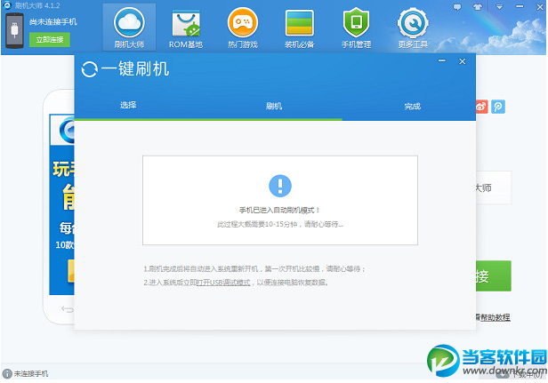This screenshot has width=548, height=383.
Task: Click the partly hidden 大师 box
Action: click(494, 188)
